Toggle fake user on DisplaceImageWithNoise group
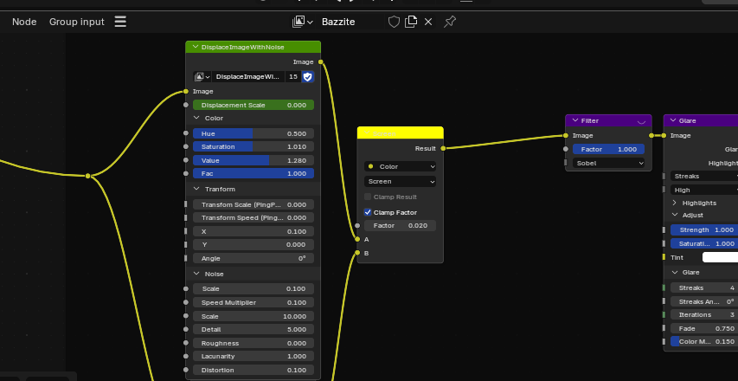The image size is (738, 381). tap(308, 77)
